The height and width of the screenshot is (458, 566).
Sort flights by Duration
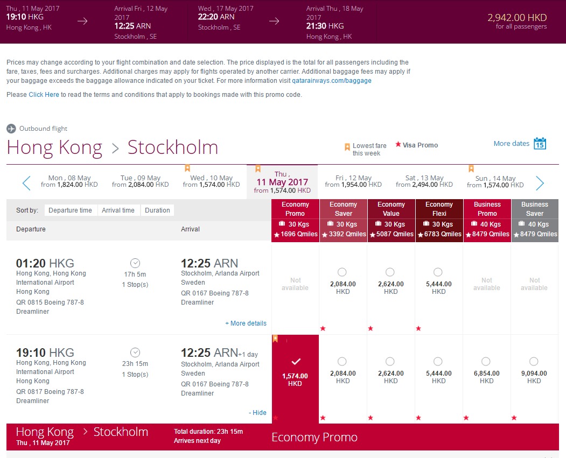[157, 210]
